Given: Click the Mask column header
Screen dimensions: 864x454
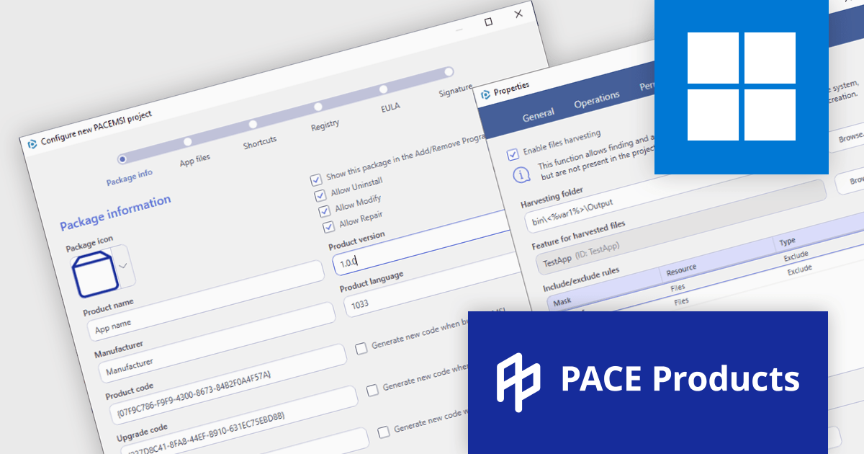Looking at the screenshot, I should (x=603, y=286).
